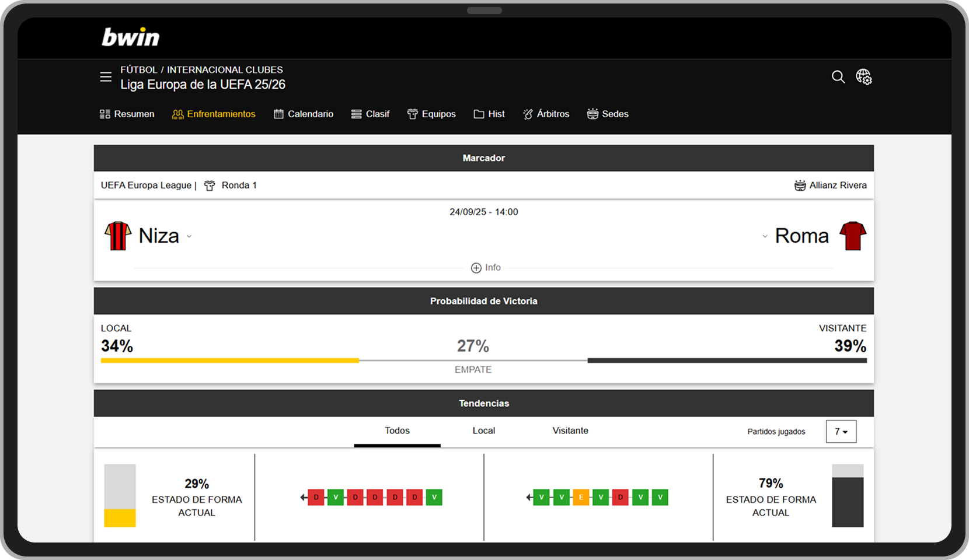This screenshot has height=560, width=969.
Task: Open the Roma team name
Action: tap(801, 236)
